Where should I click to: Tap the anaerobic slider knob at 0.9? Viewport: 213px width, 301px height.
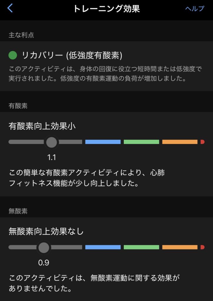[44, 248]
